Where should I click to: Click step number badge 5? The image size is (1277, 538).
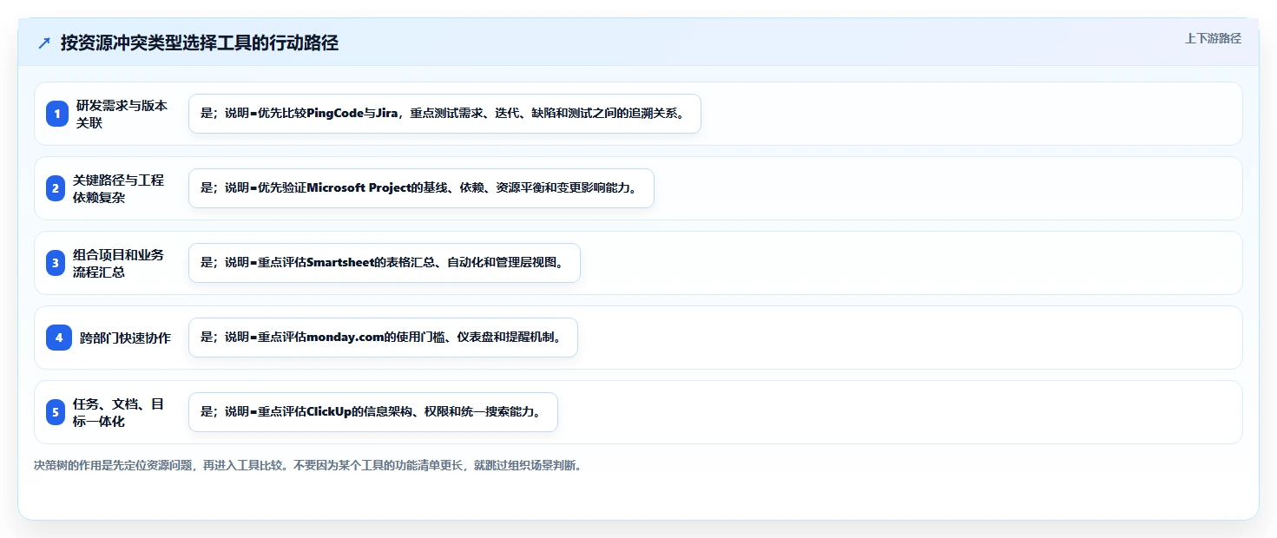[56, 412]
